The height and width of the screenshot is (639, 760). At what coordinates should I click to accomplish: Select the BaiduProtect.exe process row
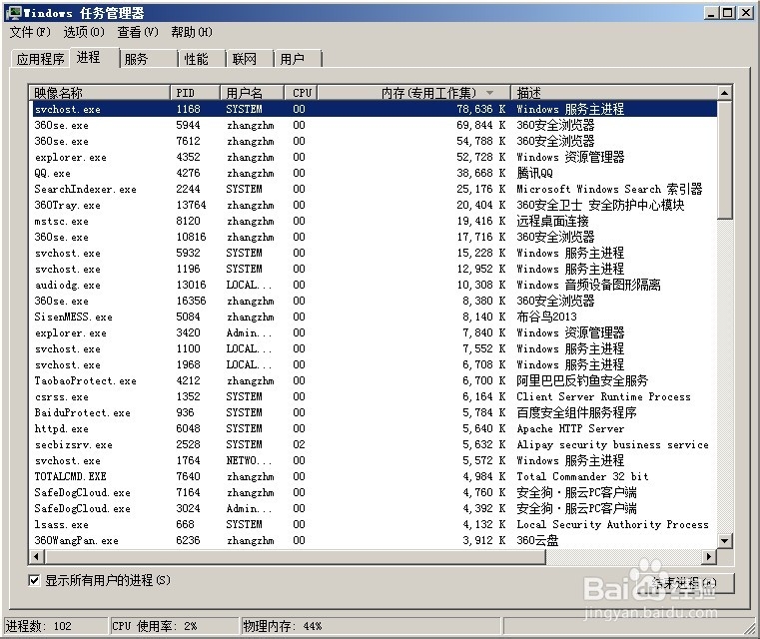[x=375, y=412]
